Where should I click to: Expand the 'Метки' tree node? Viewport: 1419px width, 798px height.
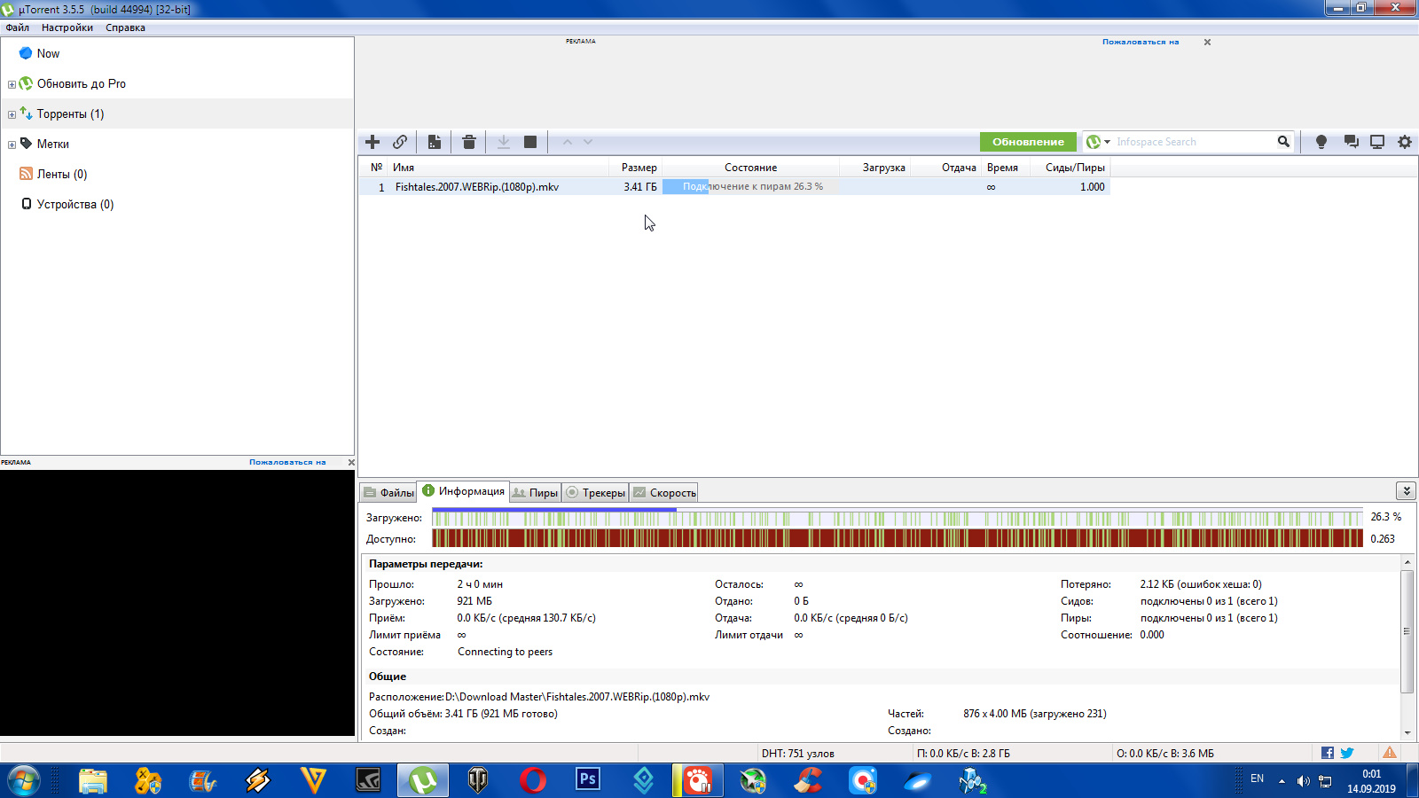click(x=12, y=145)
